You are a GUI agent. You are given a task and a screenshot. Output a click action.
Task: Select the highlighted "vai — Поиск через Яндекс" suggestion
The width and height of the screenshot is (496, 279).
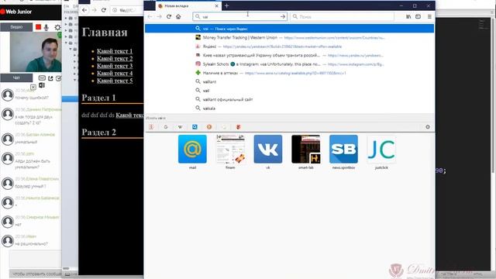[289, 29]
